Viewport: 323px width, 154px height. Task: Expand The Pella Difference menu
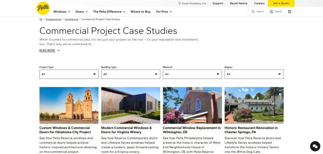pos(109,12)
